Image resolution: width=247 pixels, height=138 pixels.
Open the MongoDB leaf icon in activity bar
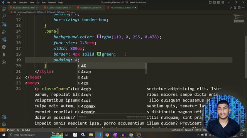pos(4,54)
